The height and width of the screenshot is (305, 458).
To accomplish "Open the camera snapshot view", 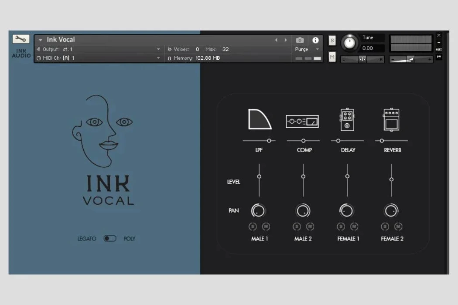I will (300, 40).
